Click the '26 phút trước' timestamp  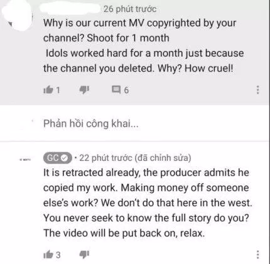click(130, 9)
